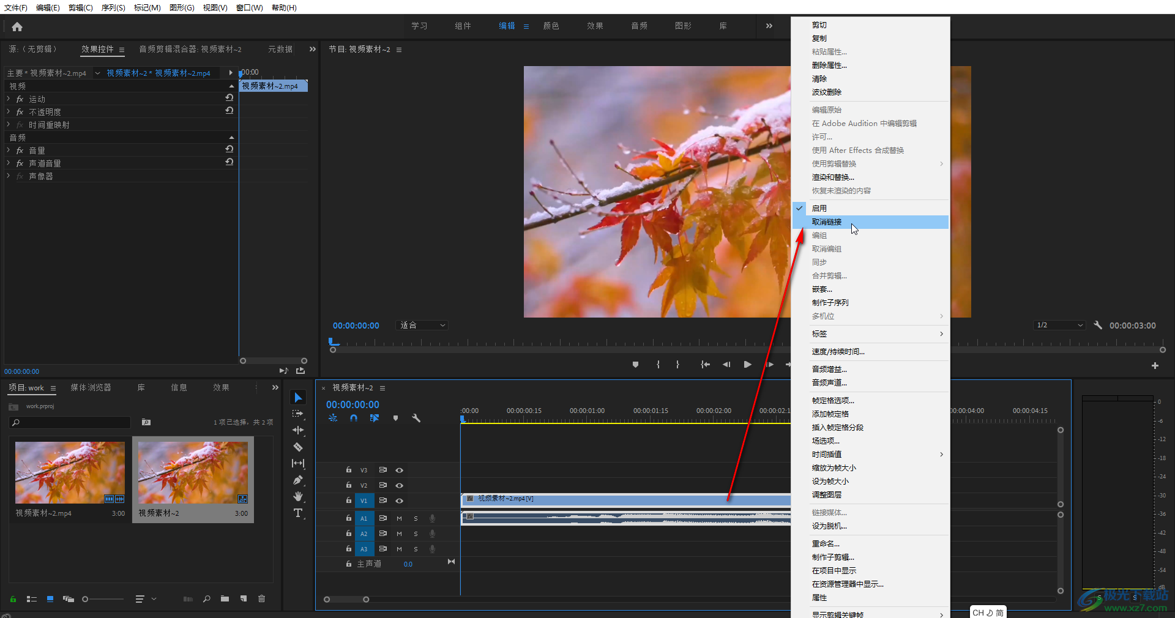The width and height of the screenshot is (1175, 618).
Task: Expand the 音量 effect properties
Action: (9, 150)
